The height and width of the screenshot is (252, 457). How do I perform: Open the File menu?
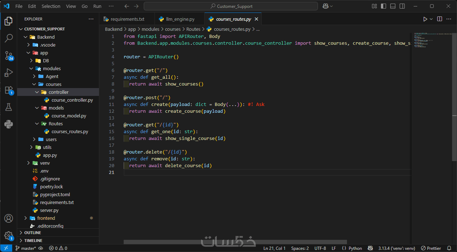(x=19, y=6)
